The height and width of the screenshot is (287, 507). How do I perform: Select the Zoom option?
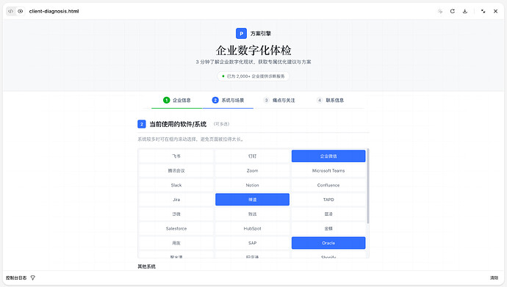point(252,171)
